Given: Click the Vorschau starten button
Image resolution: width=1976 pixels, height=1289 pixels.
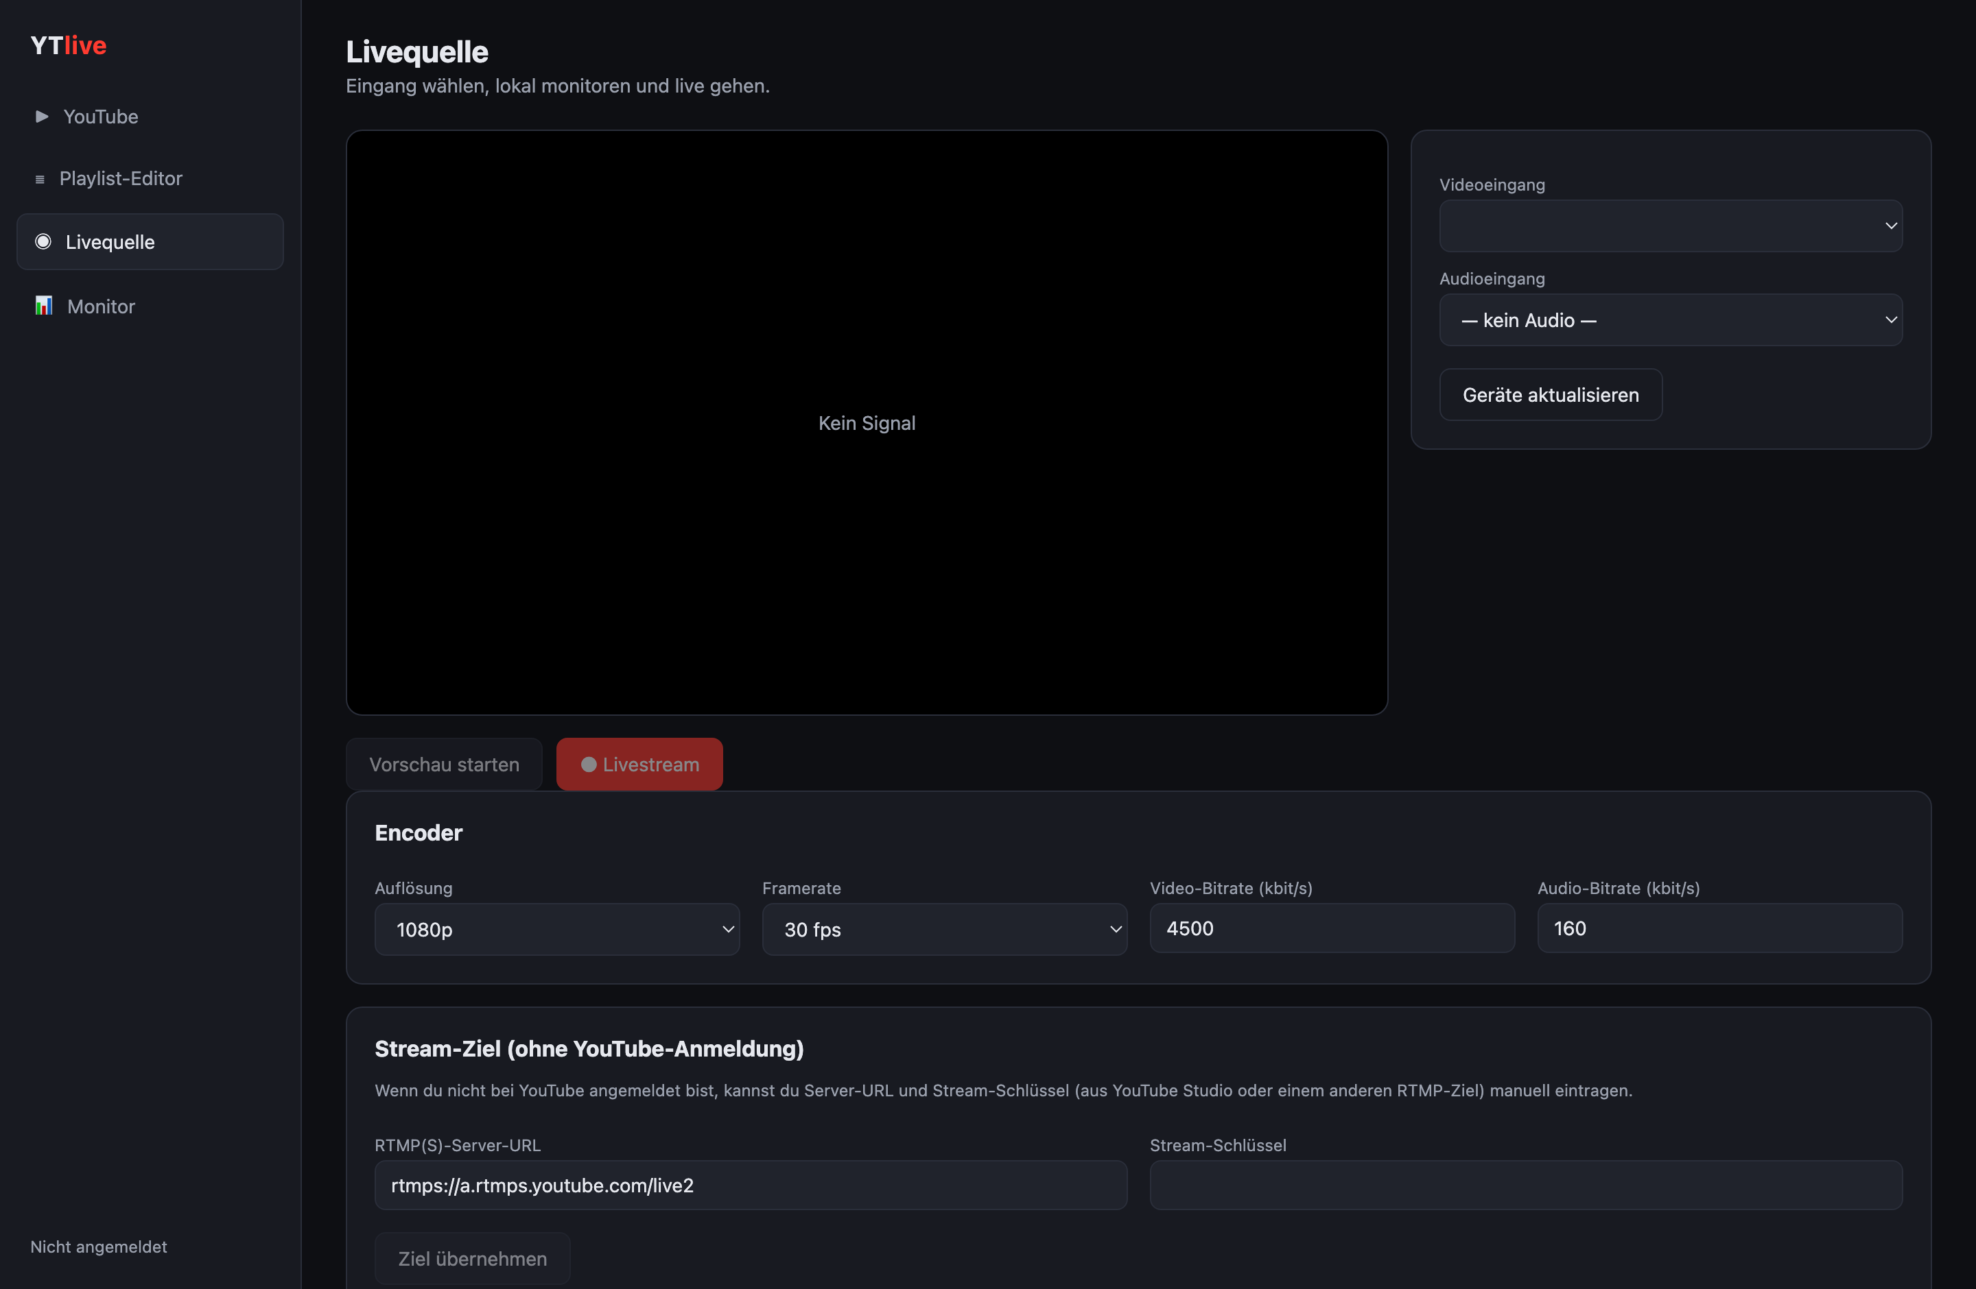Looking at the screenshot, I should coord(444,764).
